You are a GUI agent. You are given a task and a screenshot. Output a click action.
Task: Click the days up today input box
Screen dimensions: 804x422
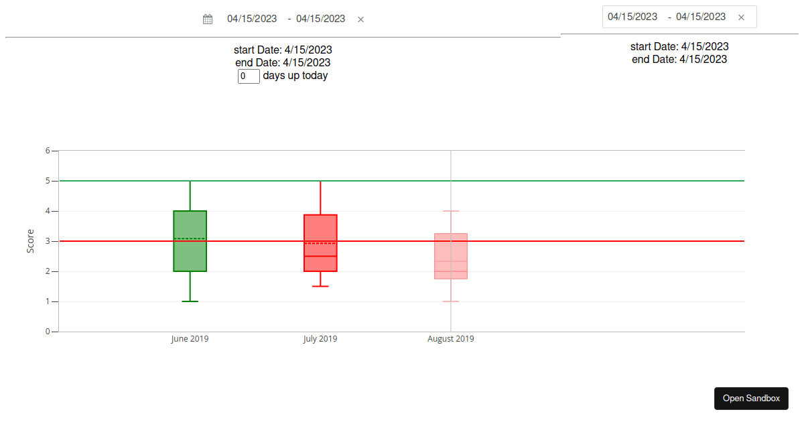[x=248, y=76]
